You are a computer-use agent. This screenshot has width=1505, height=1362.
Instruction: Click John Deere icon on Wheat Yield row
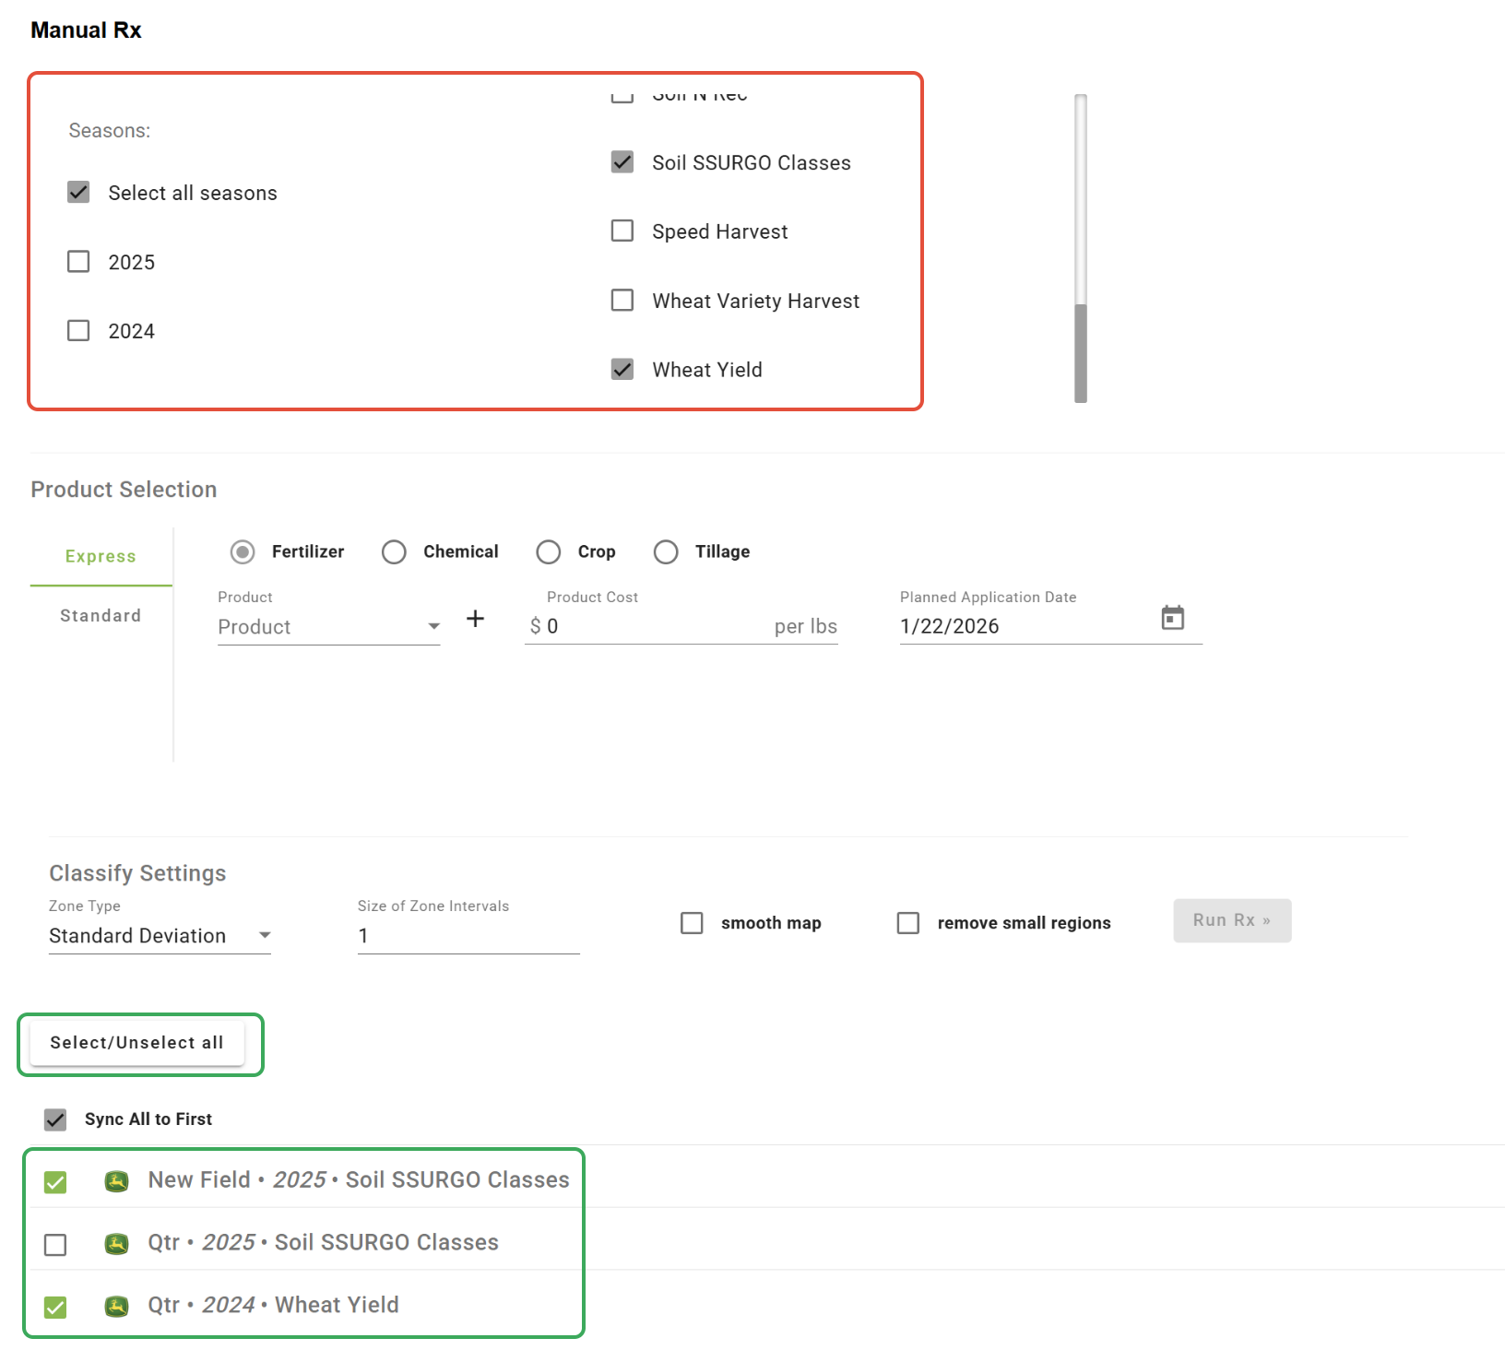(116, 1307)
